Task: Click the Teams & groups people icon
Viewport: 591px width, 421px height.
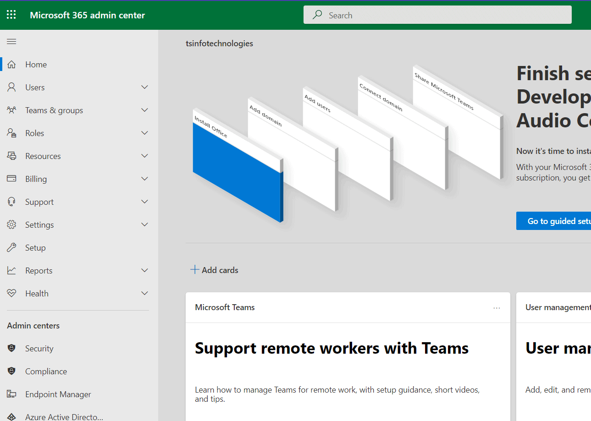Action: click(x=11, y=110)
